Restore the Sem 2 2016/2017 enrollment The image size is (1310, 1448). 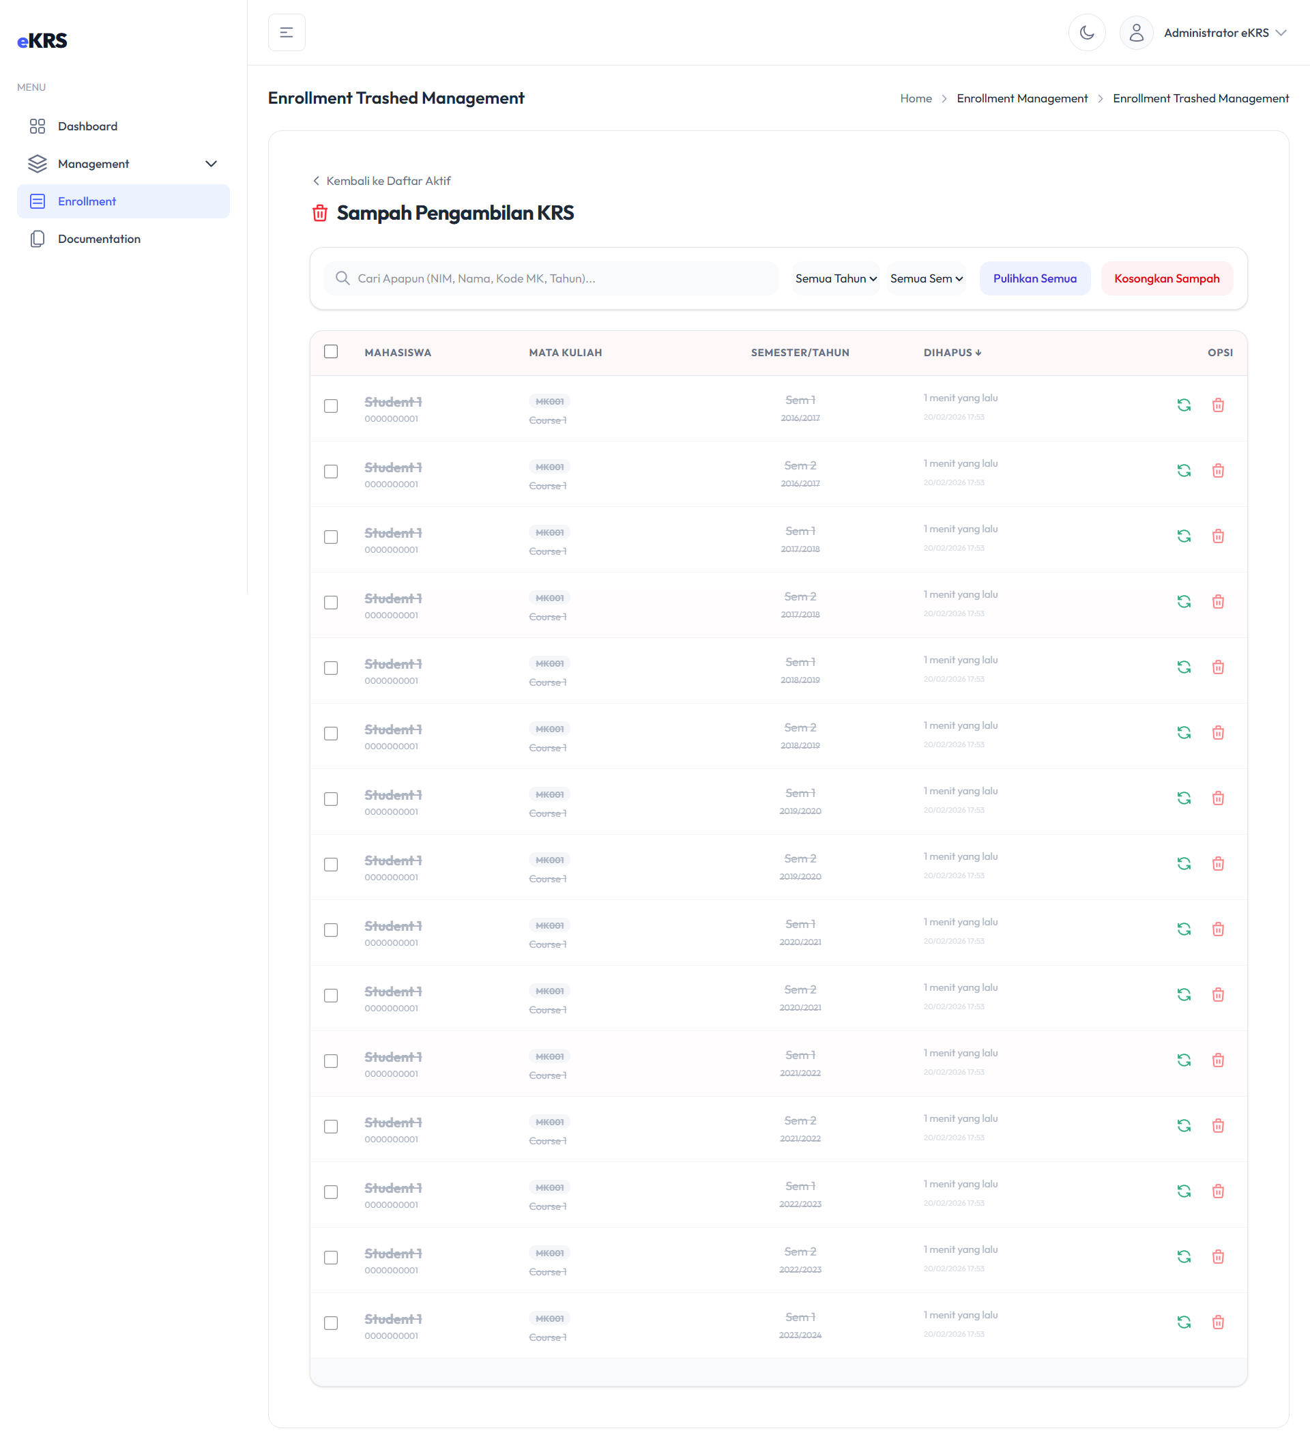pos(1184,470)
